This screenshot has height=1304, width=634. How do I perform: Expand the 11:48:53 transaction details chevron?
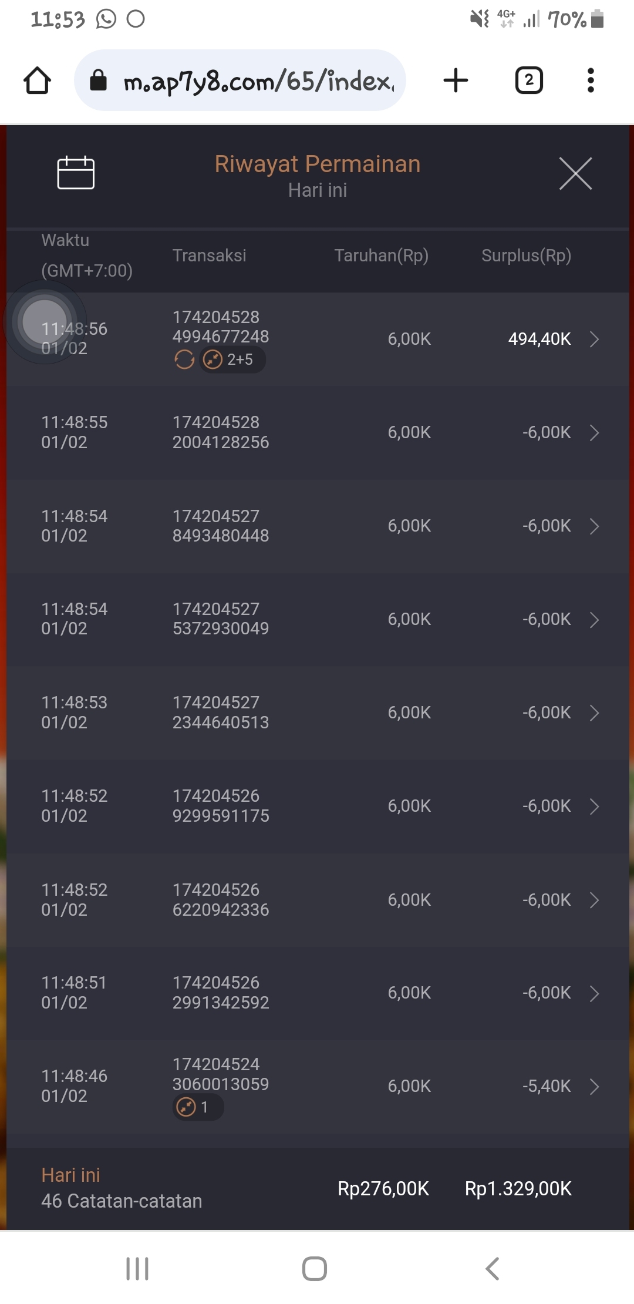[594, 713]
